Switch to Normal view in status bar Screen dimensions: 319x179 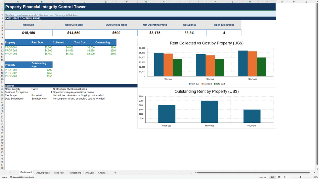coord(272,177)
